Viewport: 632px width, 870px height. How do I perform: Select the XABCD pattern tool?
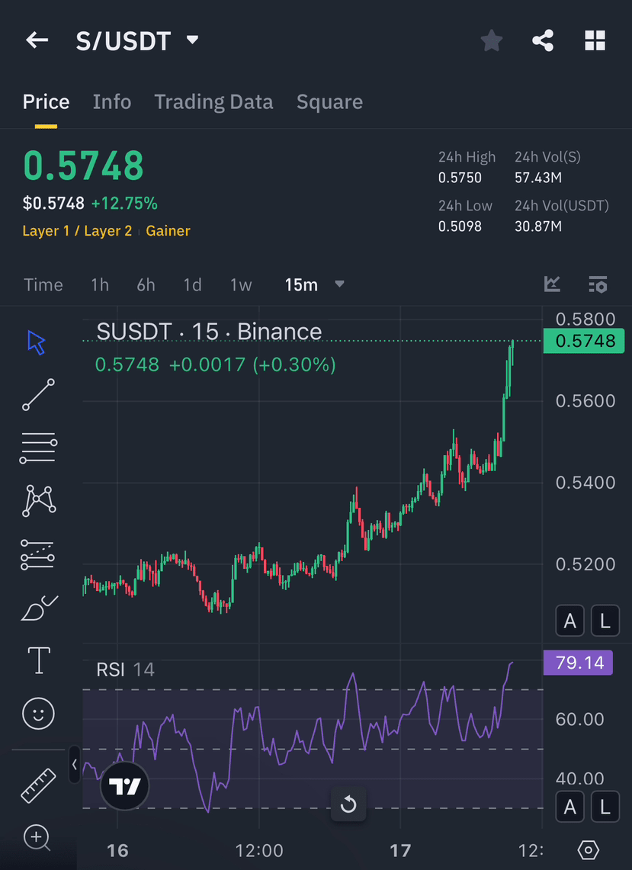click(x=38, y=500)
